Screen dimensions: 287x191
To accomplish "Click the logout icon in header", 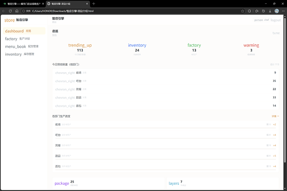I will pyautogui.click(x=276, y=20).
